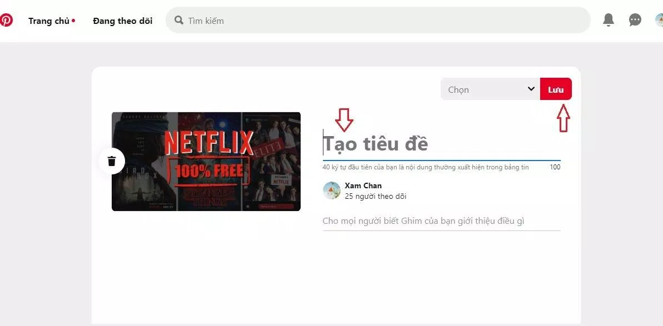This screenshot has height=326, width=663.
Task: Click the 25 người theo dõi text
Action: (375, 196)
